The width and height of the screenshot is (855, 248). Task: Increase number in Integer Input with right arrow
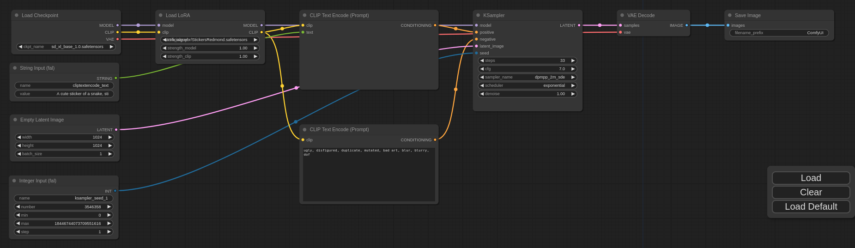[x=109, y=206]
